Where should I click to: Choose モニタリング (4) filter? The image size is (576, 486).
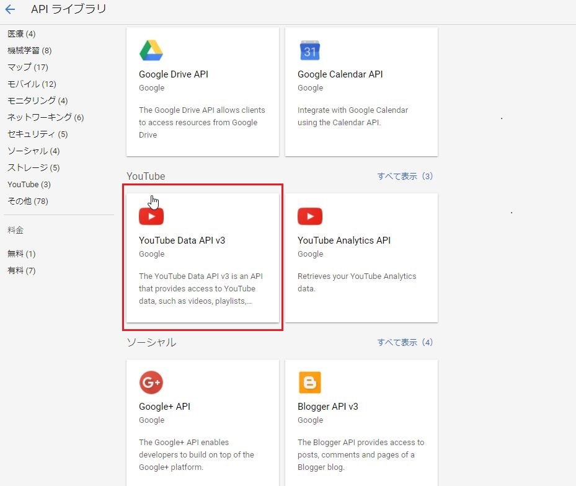[x=37, y=100]
